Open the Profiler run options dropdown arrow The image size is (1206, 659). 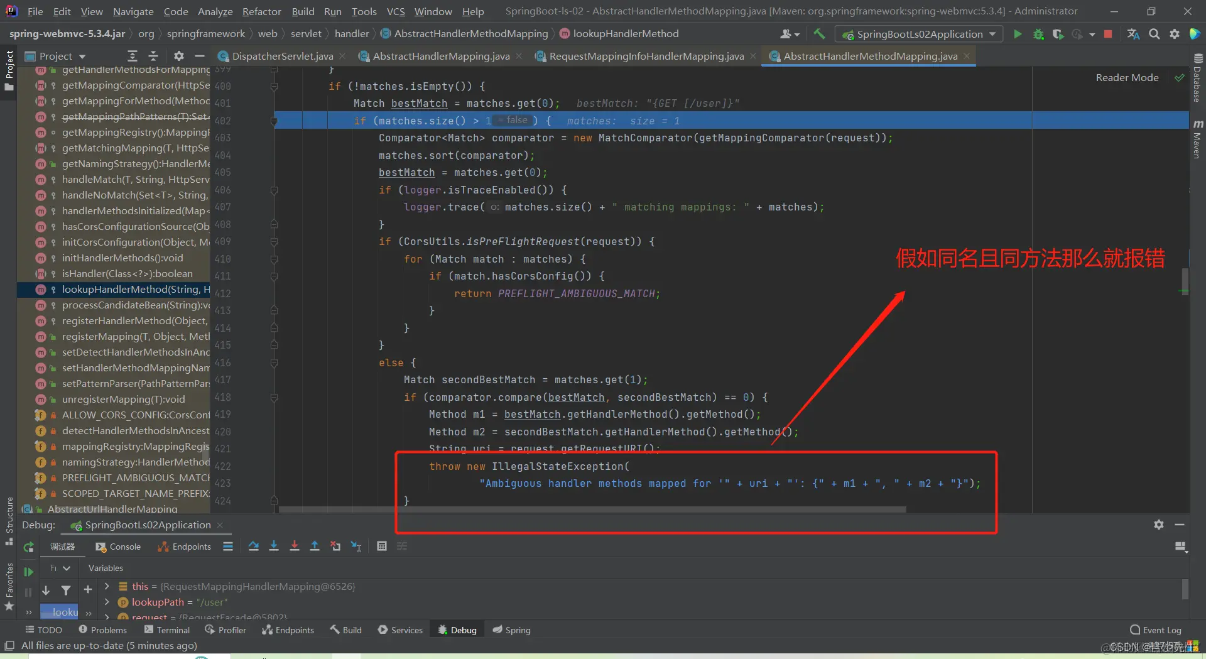1092,34
